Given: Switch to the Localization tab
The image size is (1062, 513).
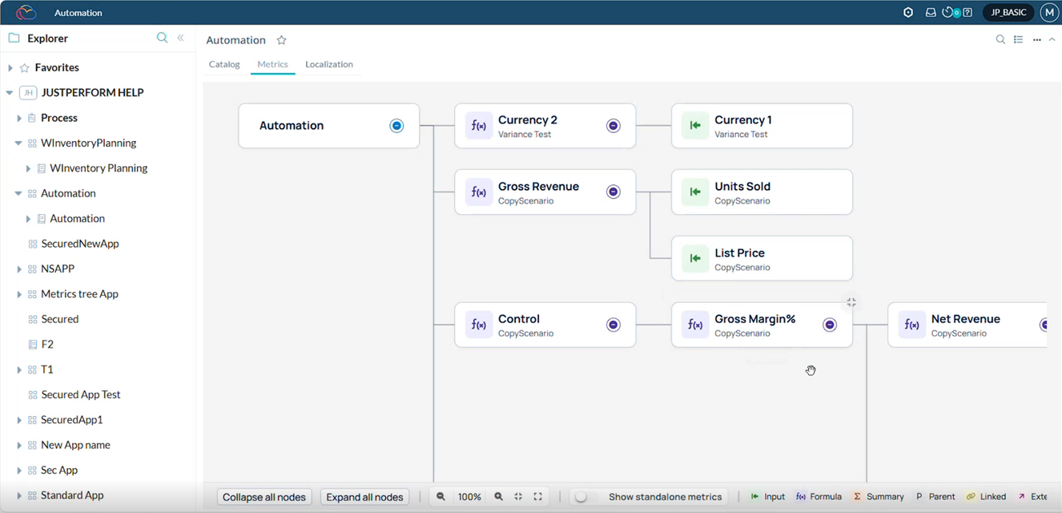Looking at the screenshot, I should [328, 64].
